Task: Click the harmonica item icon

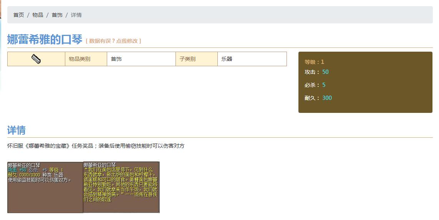Action: (x=36, y=59)
